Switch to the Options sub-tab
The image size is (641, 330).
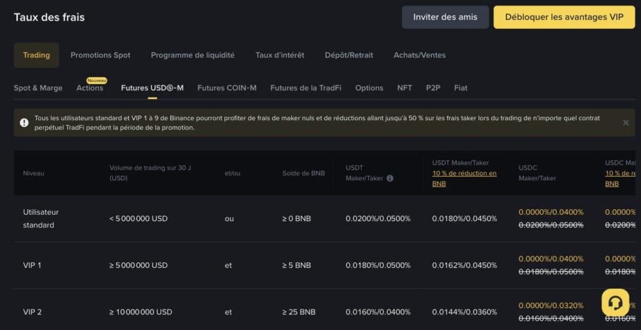tap(369, 88)
